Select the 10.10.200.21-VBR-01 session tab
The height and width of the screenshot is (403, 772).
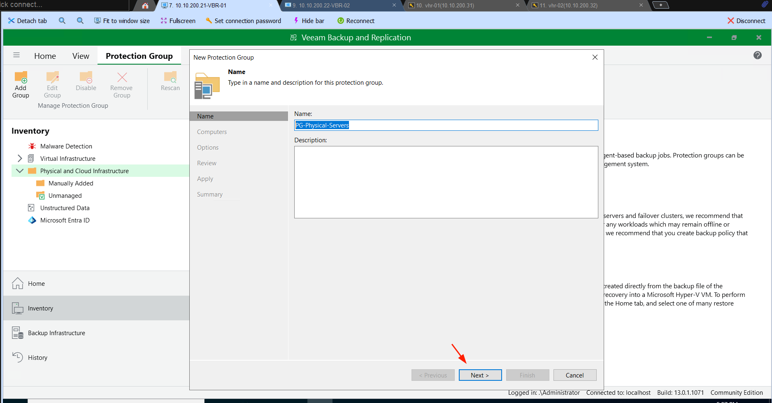click(217, 5)
